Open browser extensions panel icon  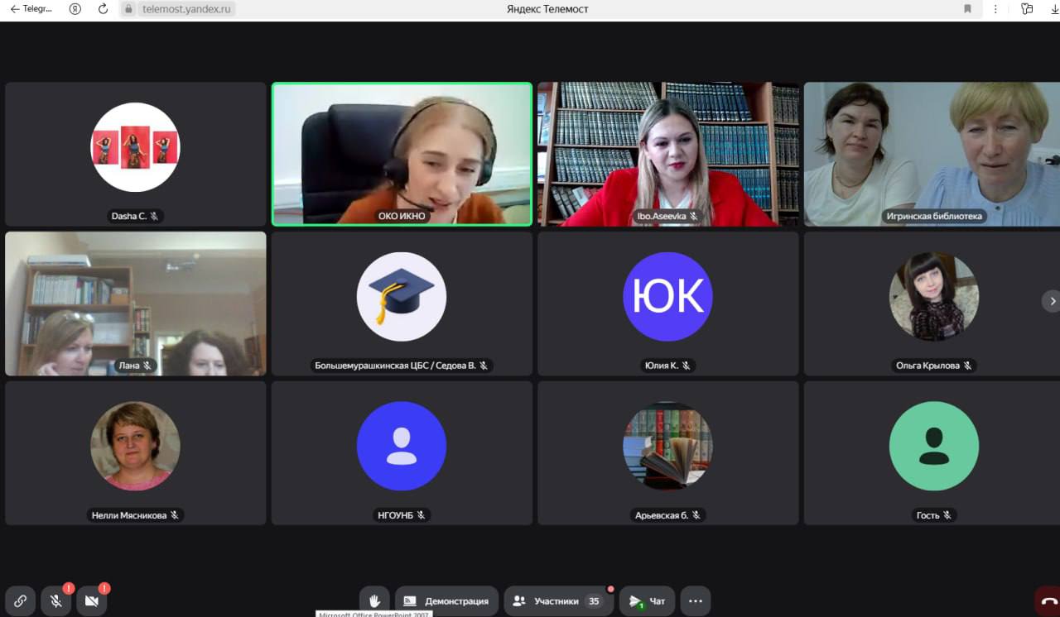(x=1027, y=9)
